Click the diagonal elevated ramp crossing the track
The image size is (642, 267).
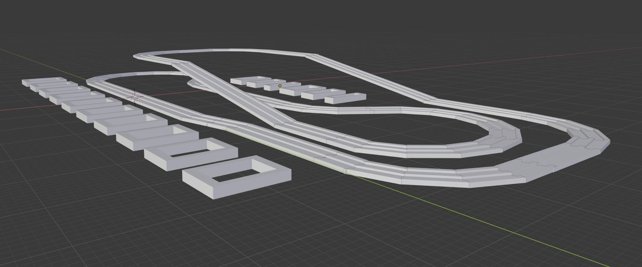227,88
